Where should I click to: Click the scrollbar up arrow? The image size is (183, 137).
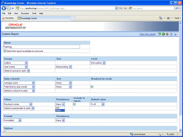180,23
